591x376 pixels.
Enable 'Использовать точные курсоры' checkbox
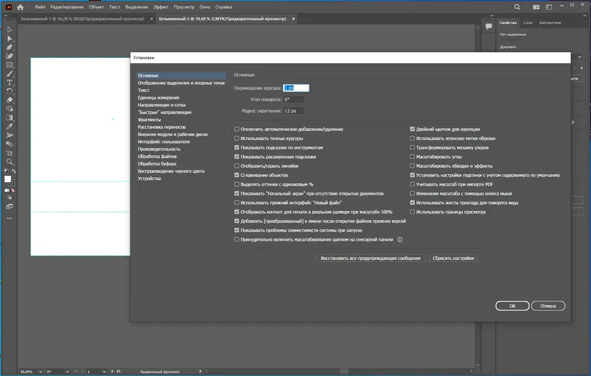click(237, 139)
